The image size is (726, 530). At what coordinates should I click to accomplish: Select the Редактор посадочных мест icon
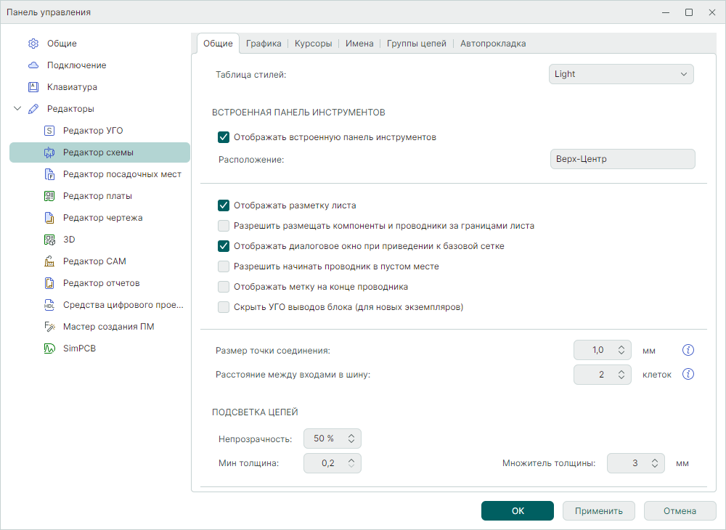49,174
